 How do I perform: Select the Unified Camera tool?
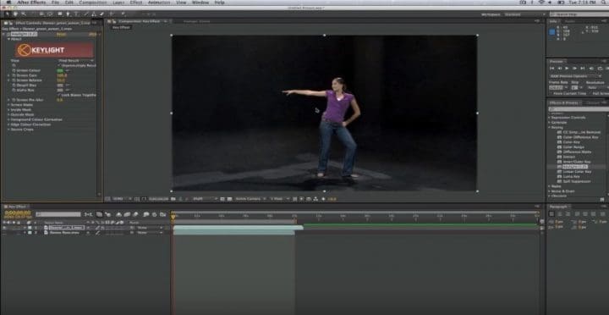42,14
